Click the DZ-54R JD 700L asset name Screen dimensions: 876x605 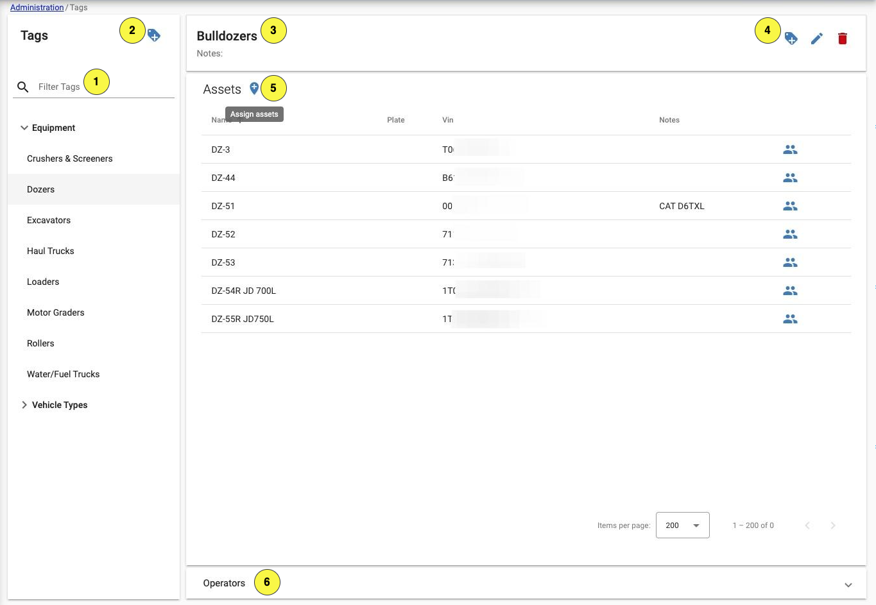click(244, 291)
